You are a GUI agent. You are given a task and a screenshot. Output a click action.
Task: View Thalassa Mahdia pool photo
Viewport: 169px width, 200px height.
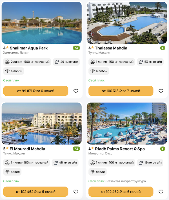pos(127,23)
